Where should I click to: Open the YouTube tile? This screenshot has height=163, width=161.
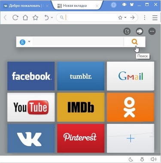[31, 107]
